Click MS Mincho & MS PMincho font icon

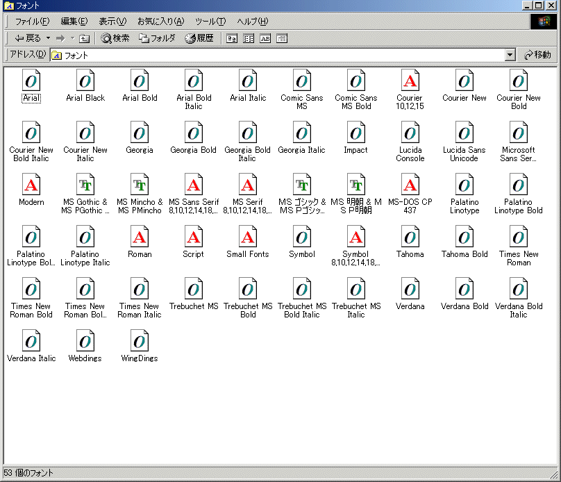(139, 184)
